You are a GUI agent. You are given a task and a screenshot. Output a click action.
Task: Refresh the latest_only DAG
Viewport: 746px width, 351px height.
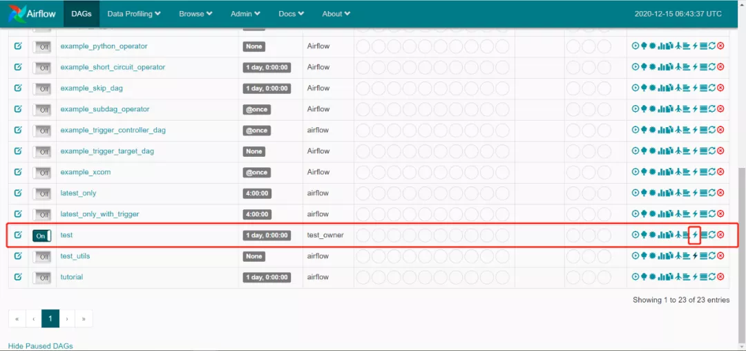point(712,193)
